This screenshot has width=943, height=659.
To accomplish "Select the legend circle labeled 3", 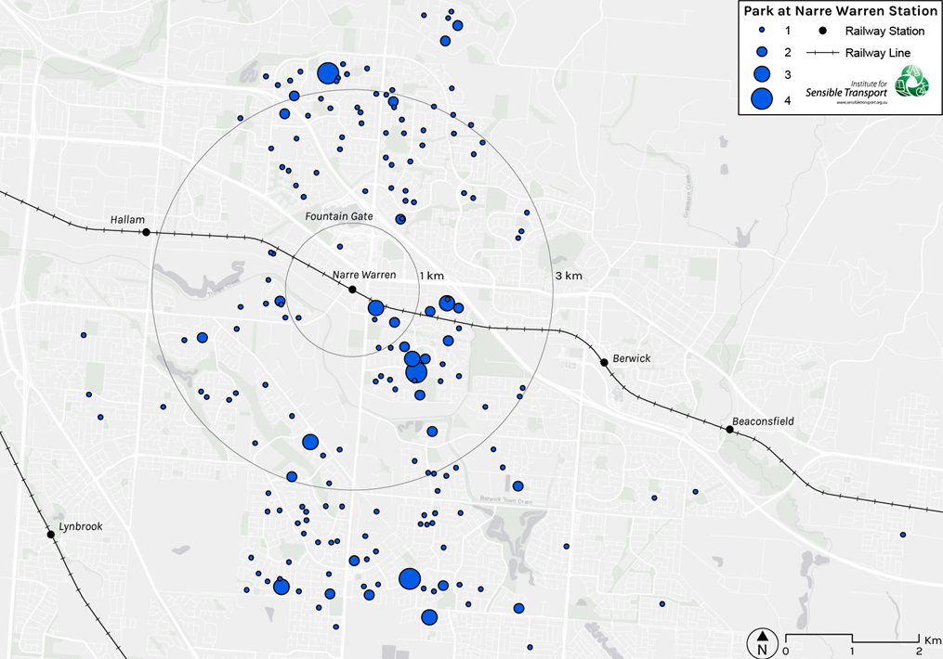I will pyautogui.click(x=762, y=74).
